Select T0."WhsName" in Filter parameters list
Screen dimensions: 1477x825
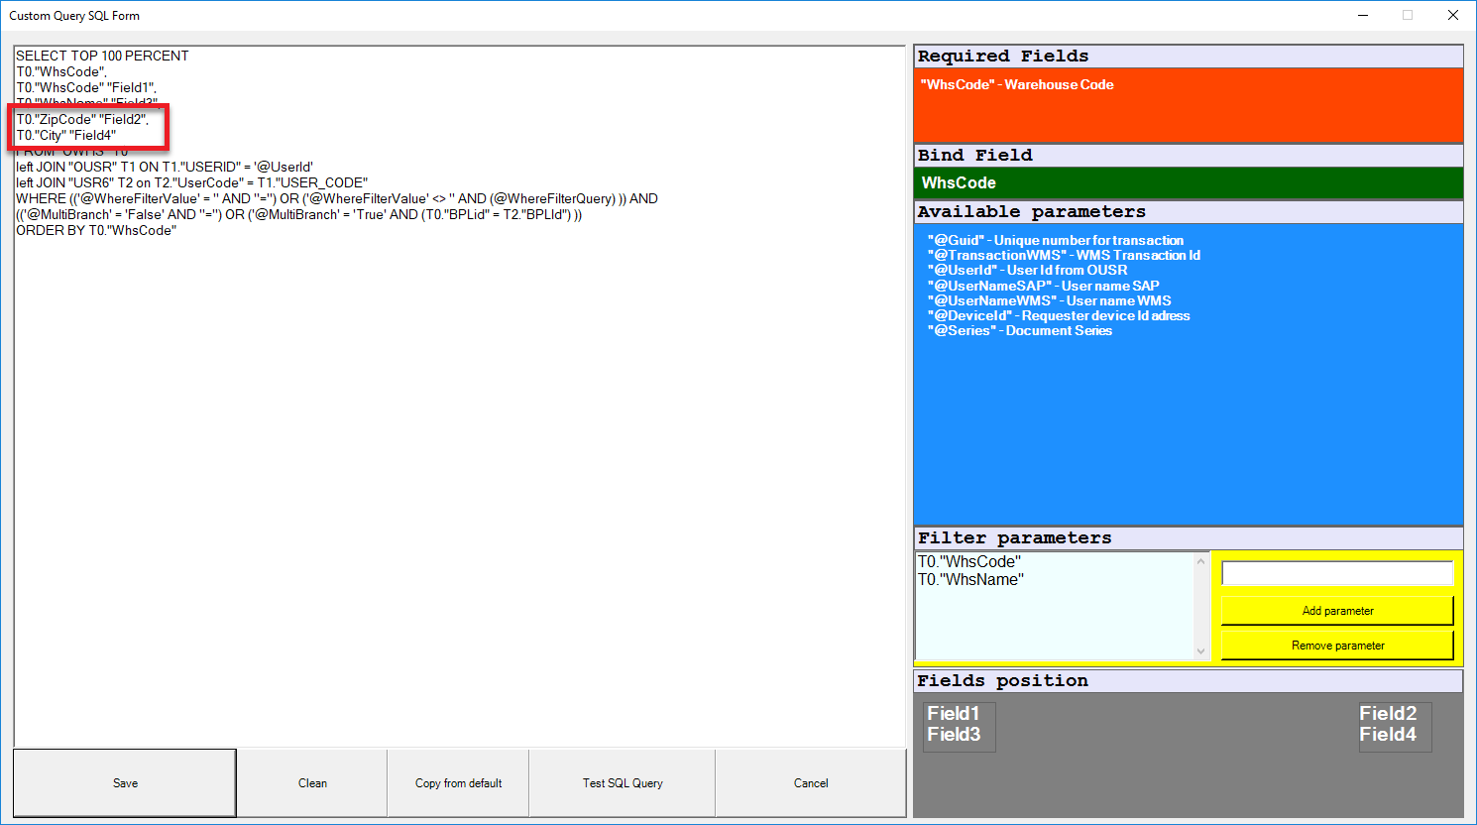pyautogui.click(x=971, y=580)
